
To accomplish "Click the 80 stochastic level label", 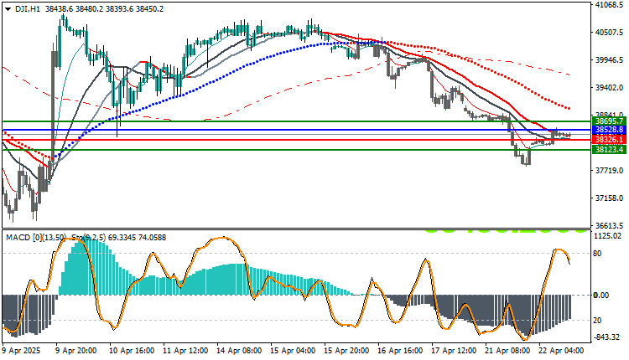I will (x=598, y=254).
